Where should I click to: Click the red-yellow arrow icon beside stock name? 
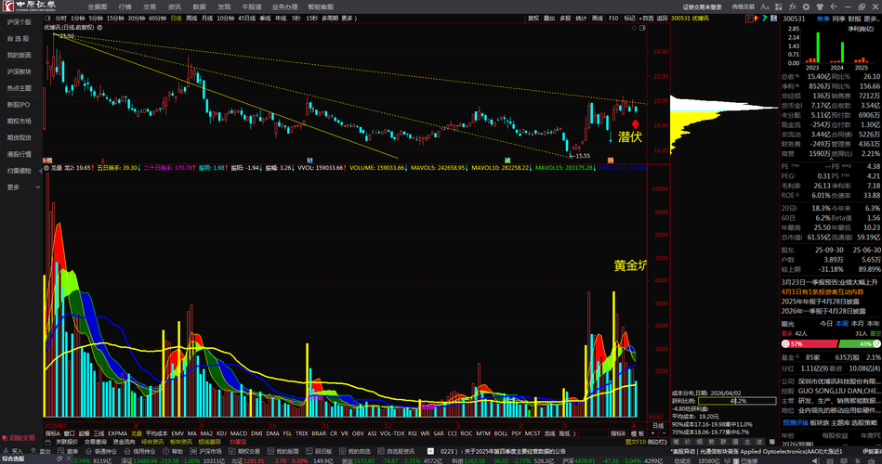click(x=757, y=18)
